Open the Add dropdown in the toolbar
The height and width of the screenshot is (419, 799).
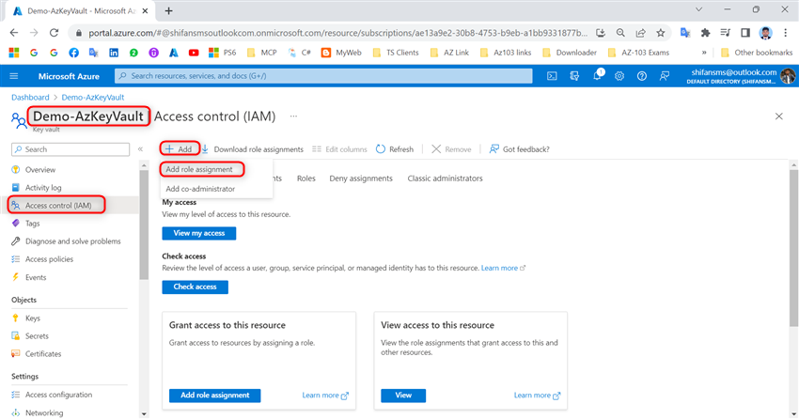pyautogui.click(x=179, y=149)
